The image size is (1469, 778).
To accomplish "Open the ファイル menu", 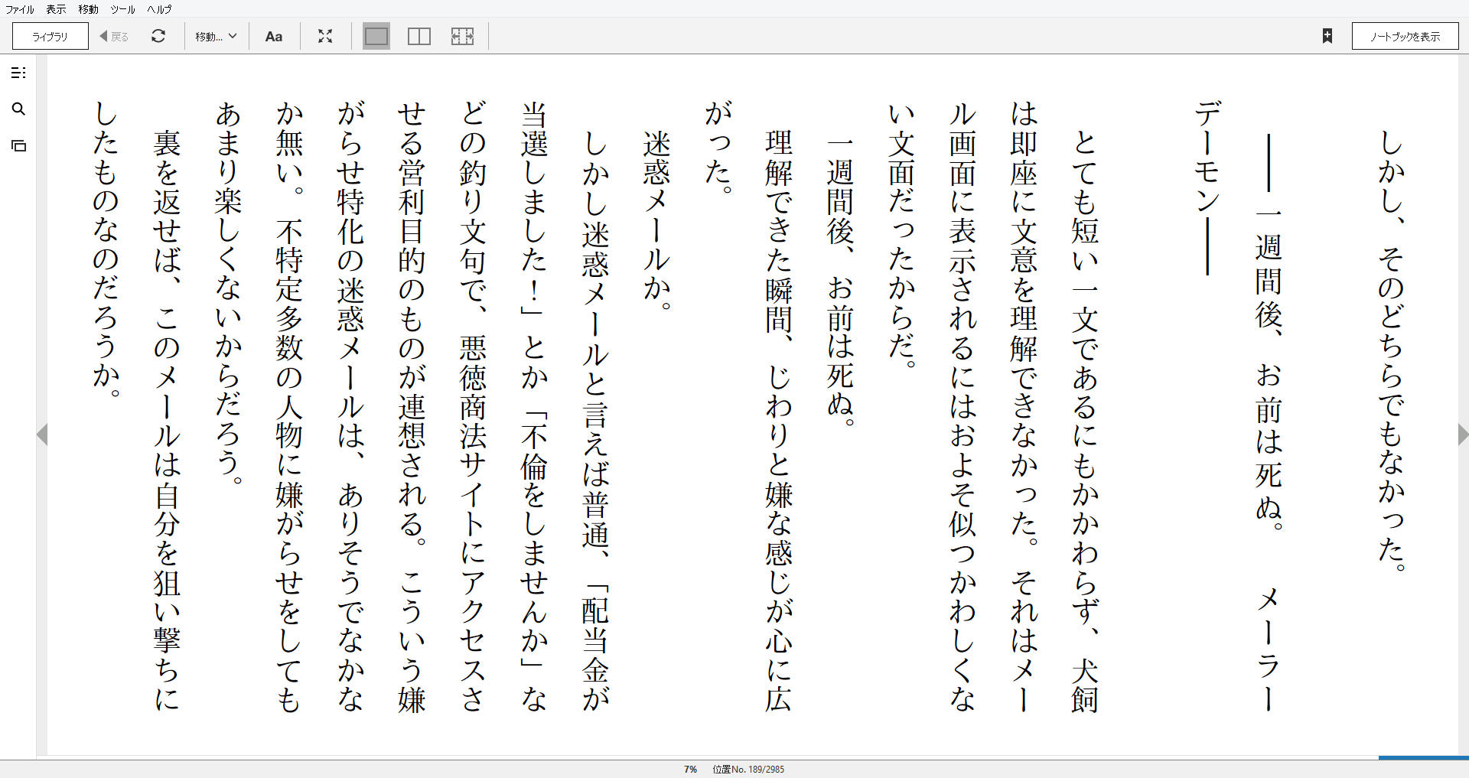I will (x=20, y=9).
